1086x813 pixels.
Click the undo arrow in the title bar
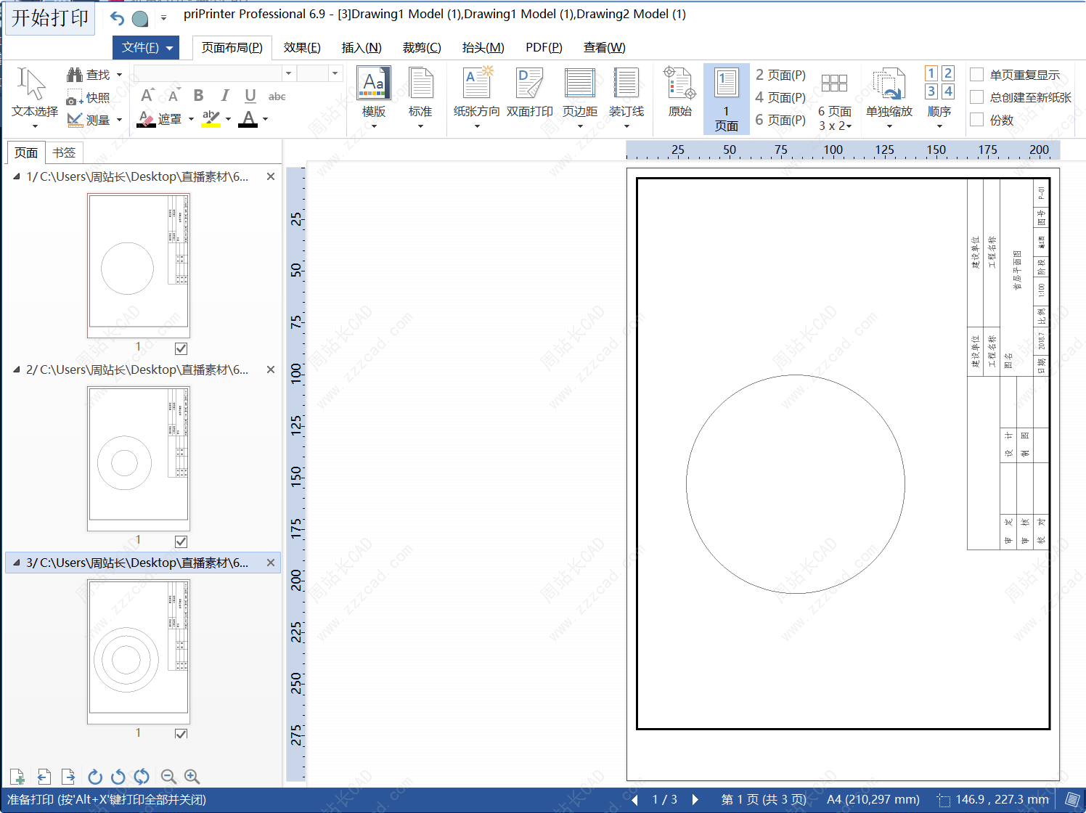pos(117,19)
